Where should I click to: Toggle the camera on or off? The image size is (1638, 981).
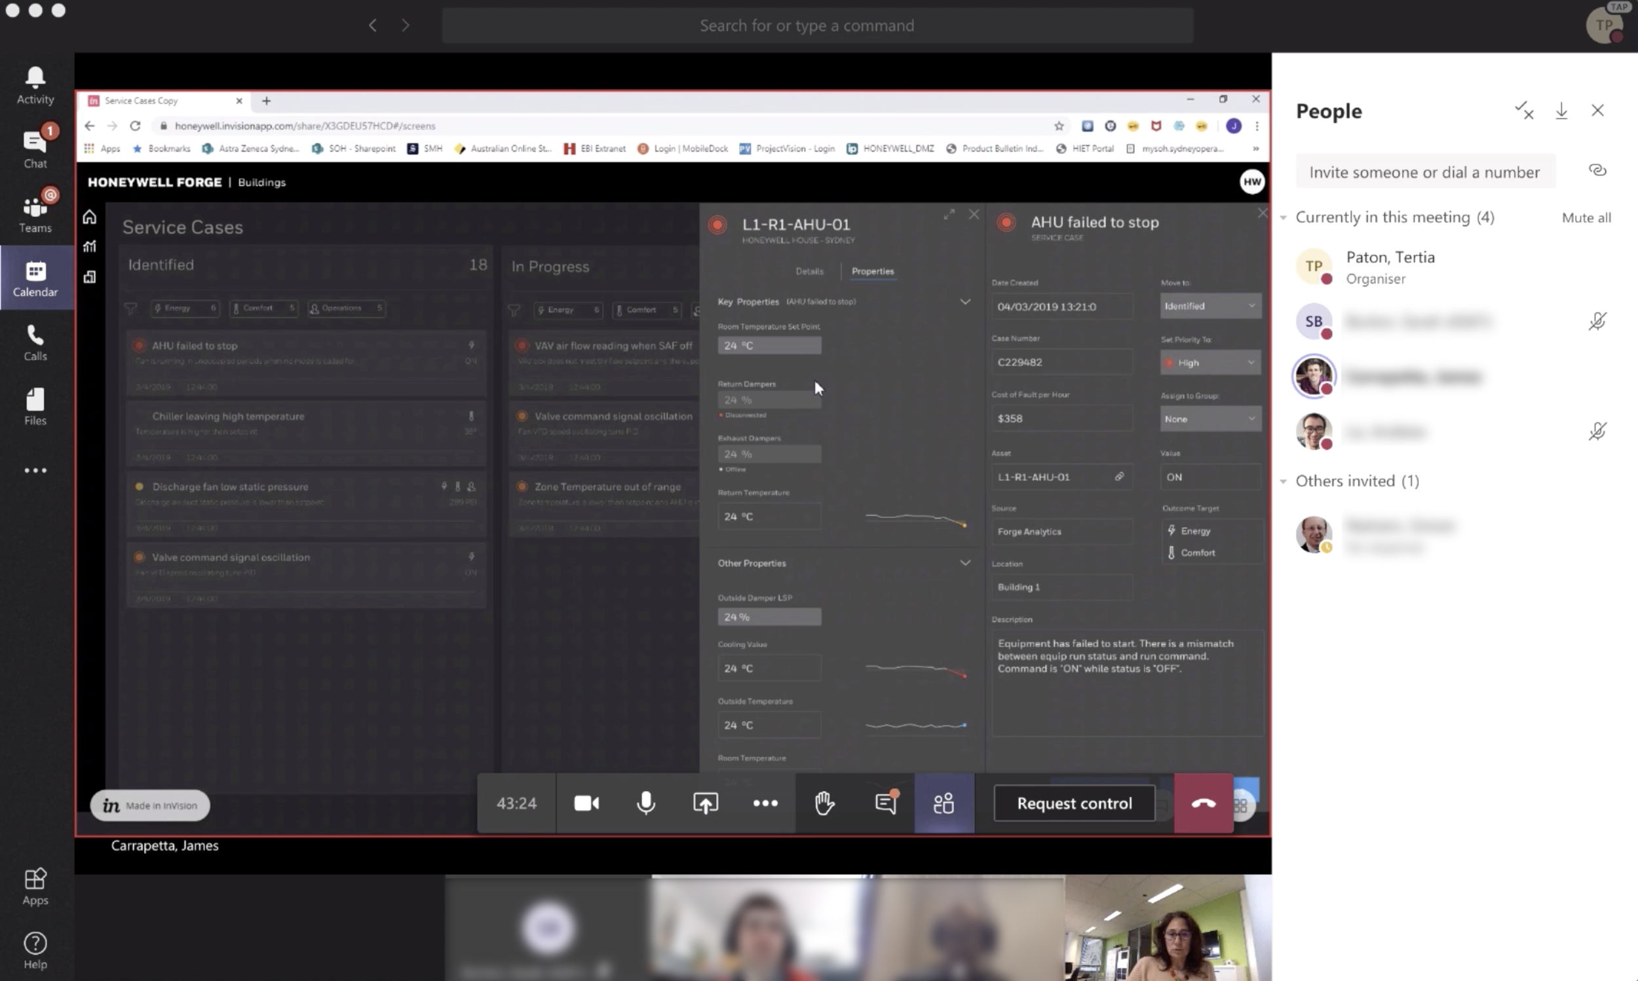(x=586, y=803)
